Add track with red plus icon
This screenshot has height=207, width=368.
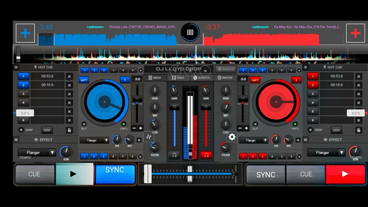355,33
